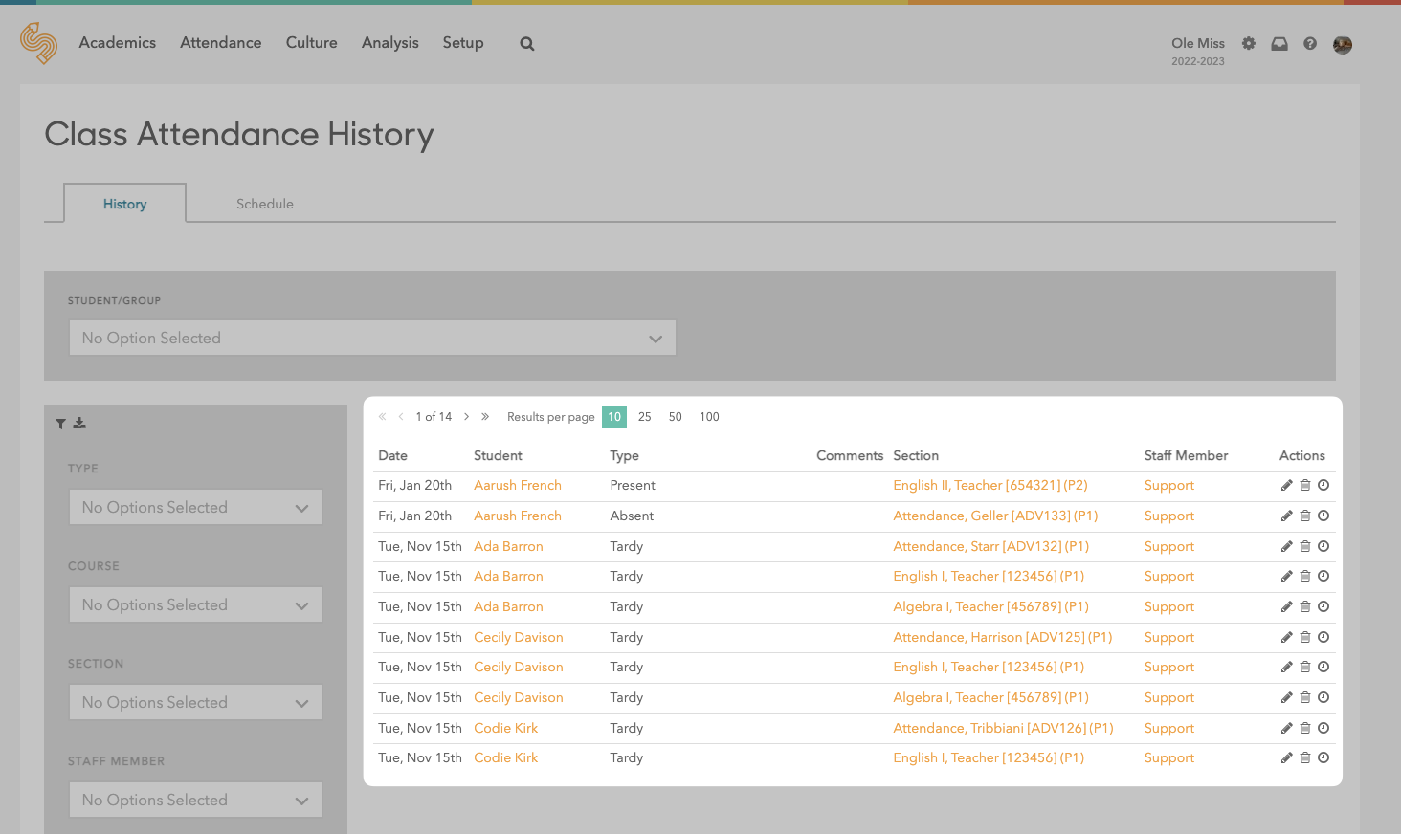Switch to the Schedule tab
This screenshot has height=834, width=1401.
265,204
